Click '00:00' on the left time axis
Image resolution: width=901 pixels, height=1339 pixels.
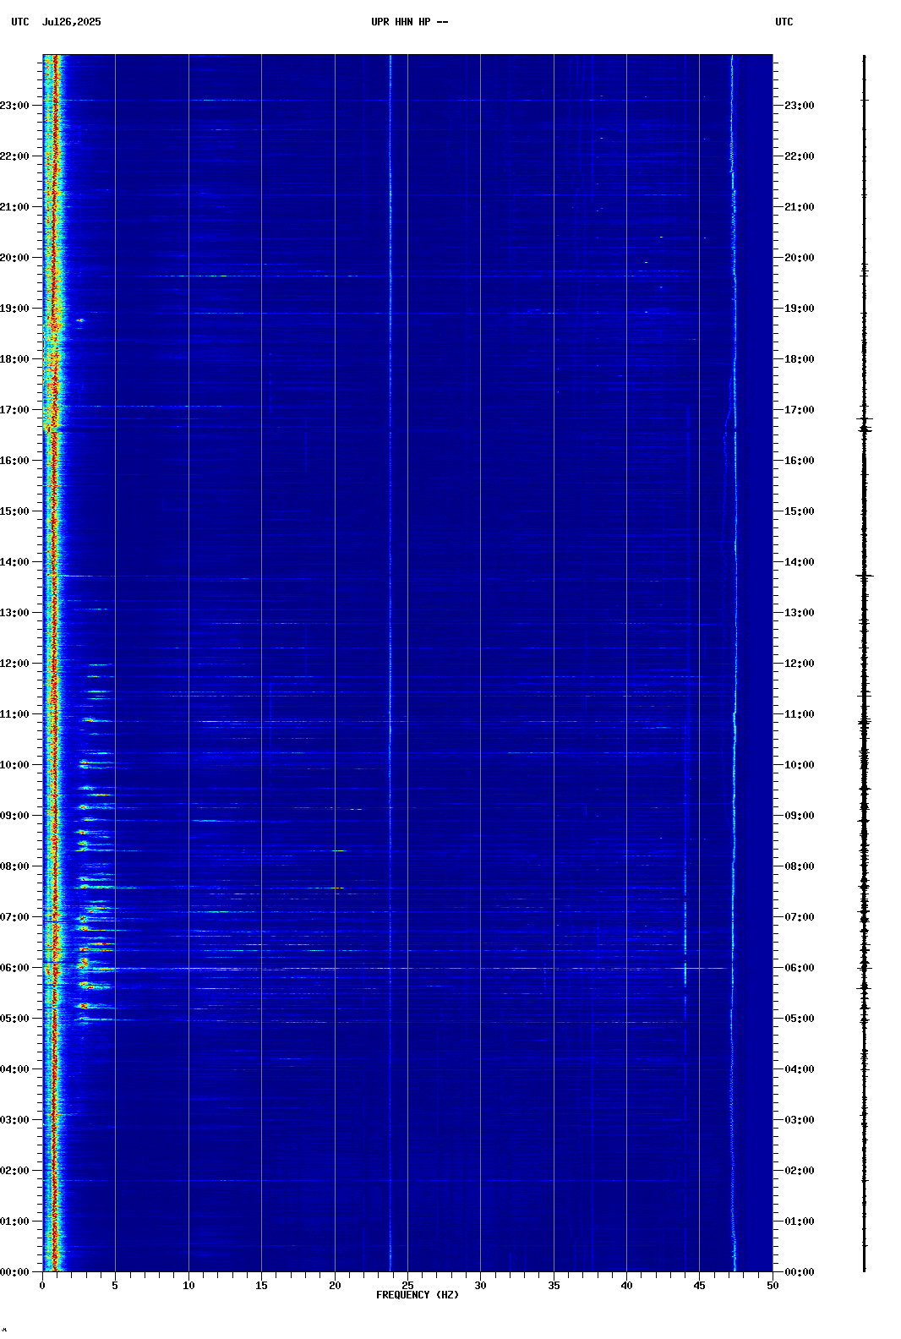(14, 1272)
